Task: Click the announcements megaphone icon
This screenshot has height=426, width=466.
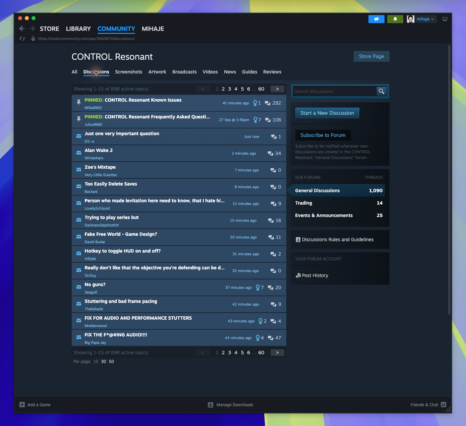Action: click(376, 19)
